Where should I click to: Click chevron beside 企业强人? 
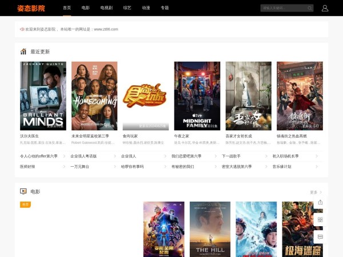(165, 156)
